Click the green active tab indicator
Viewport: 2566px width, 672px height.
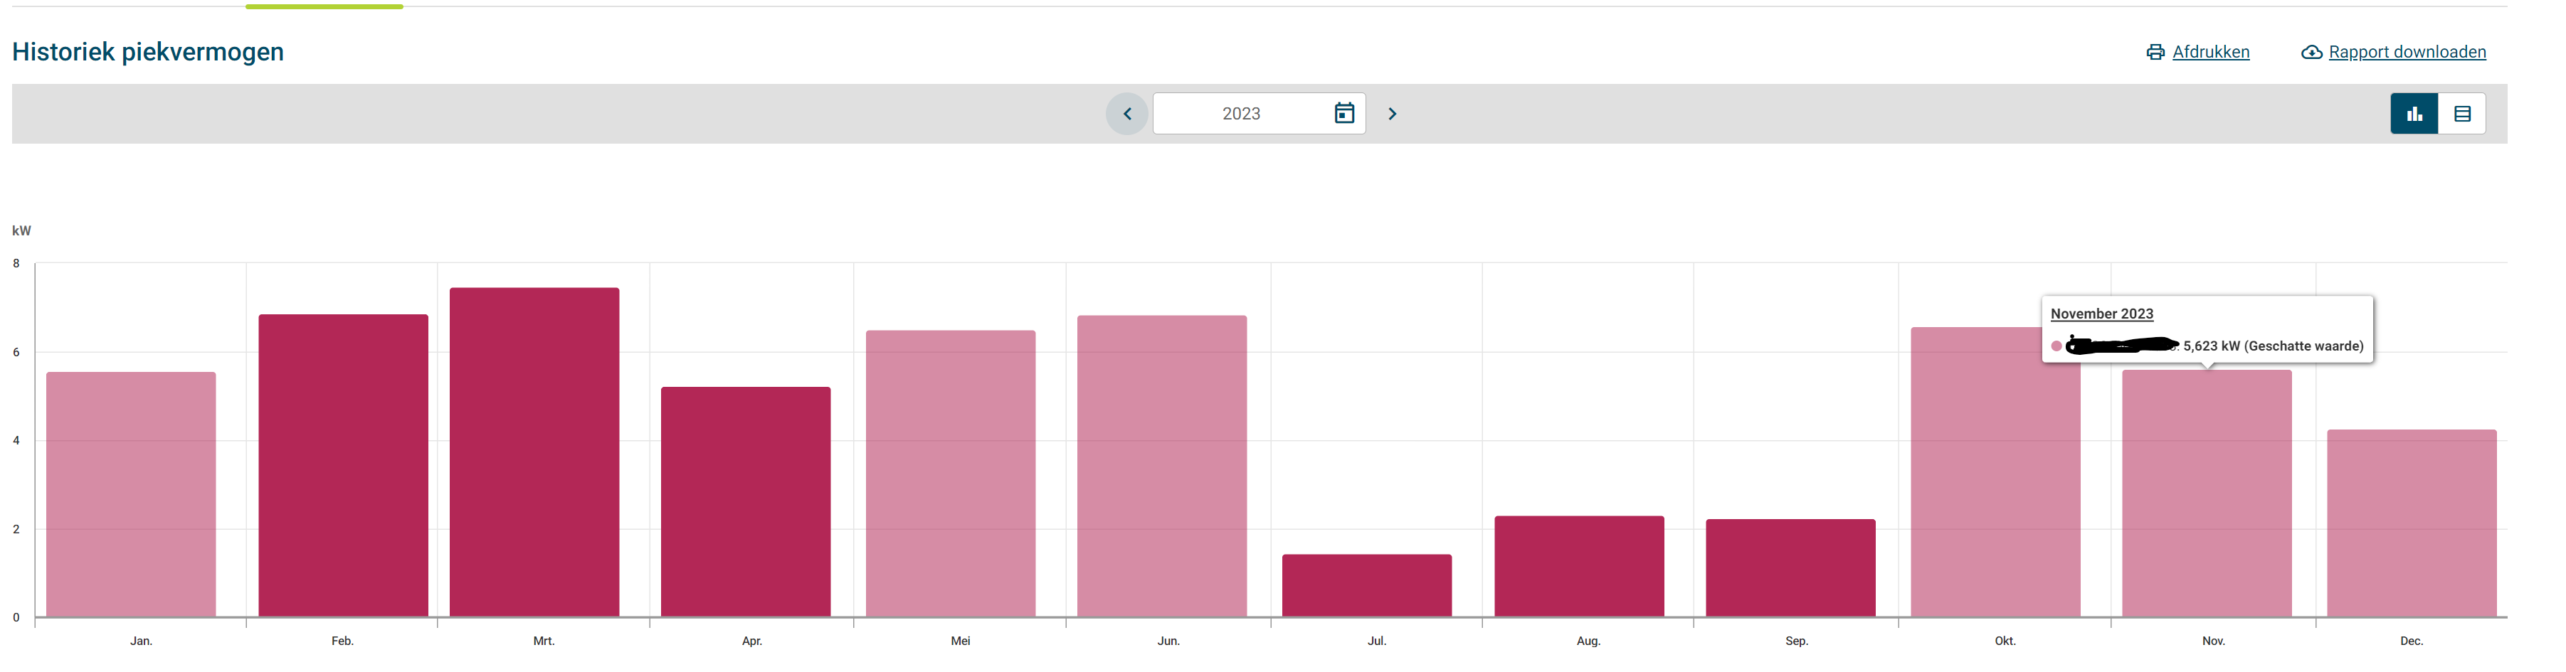coord(324,6)
